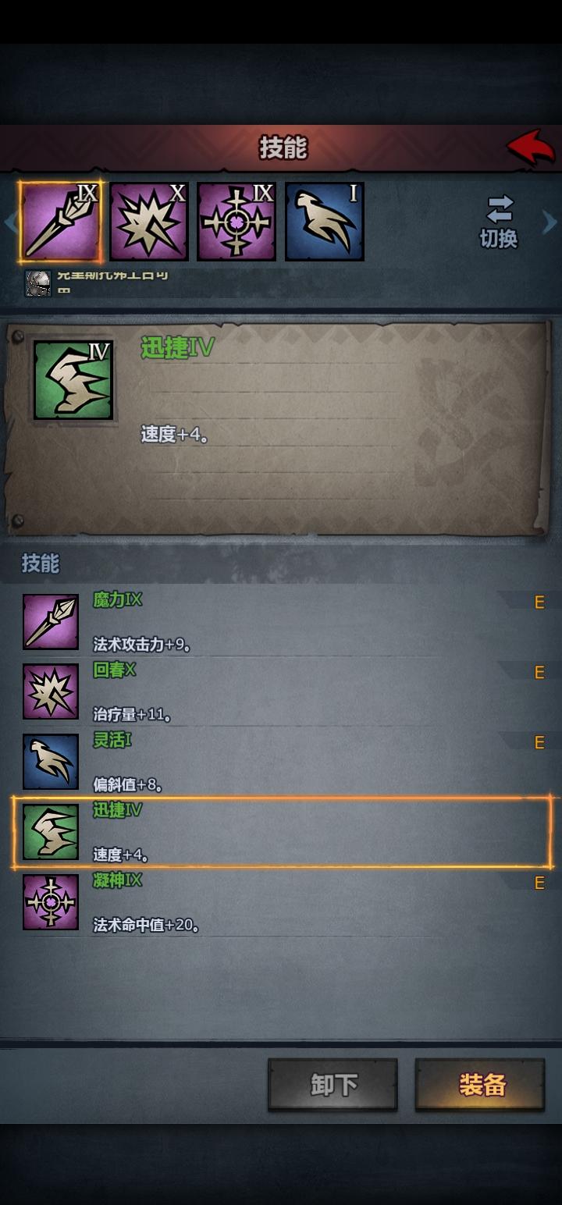Show next hero with right chevron arrow
This screenshot has width=562, height=1205.
click(x=550, y=222)
